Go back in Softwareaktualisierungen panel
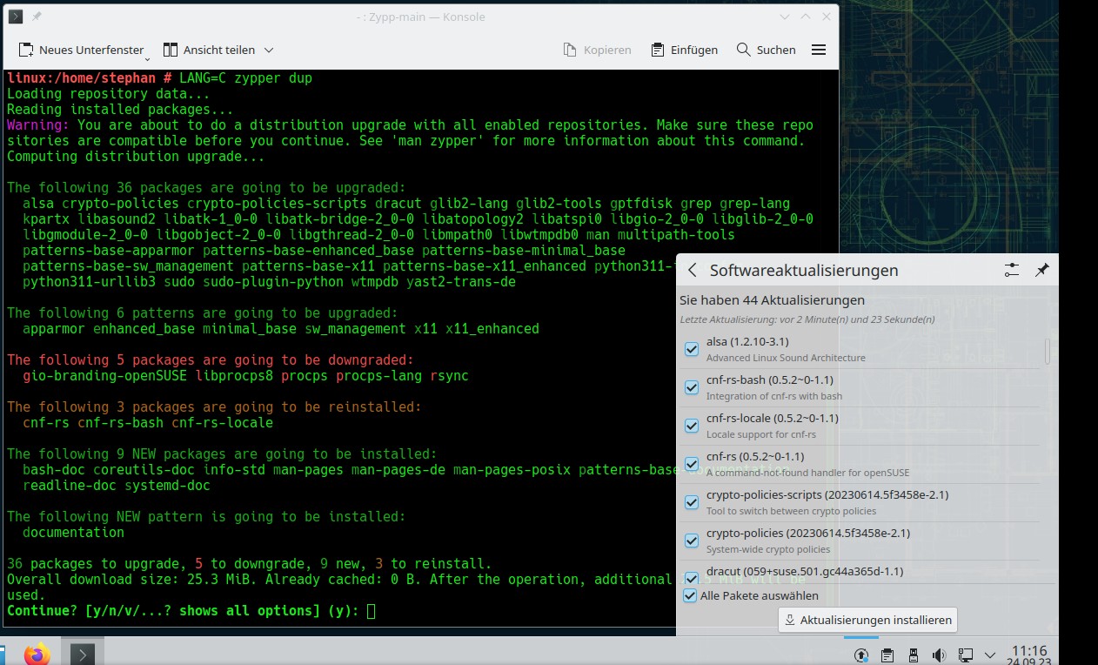This screenshot has height=665, width=1098. pyautogui.click(x=693, y=271)
